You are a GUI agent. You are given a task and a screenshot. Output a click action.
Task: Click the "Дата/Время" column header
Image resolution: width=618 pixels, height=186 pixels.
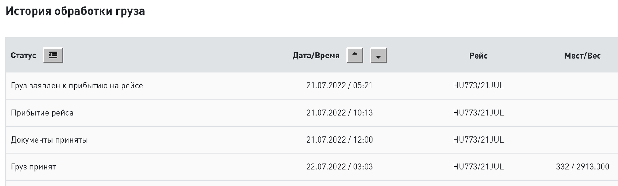316,56
